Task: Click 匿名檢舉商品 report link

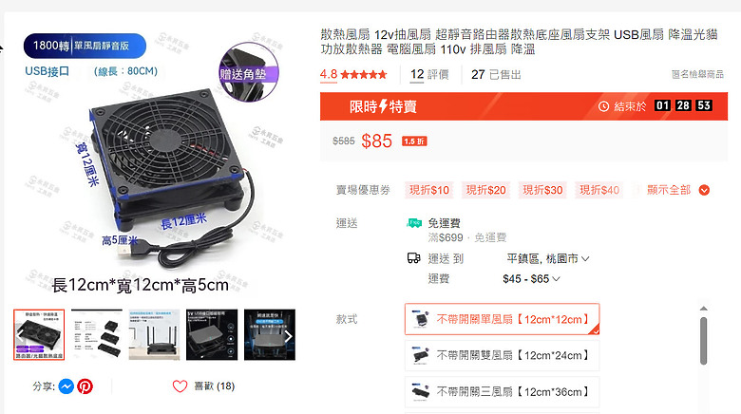Action: (697, 74)
